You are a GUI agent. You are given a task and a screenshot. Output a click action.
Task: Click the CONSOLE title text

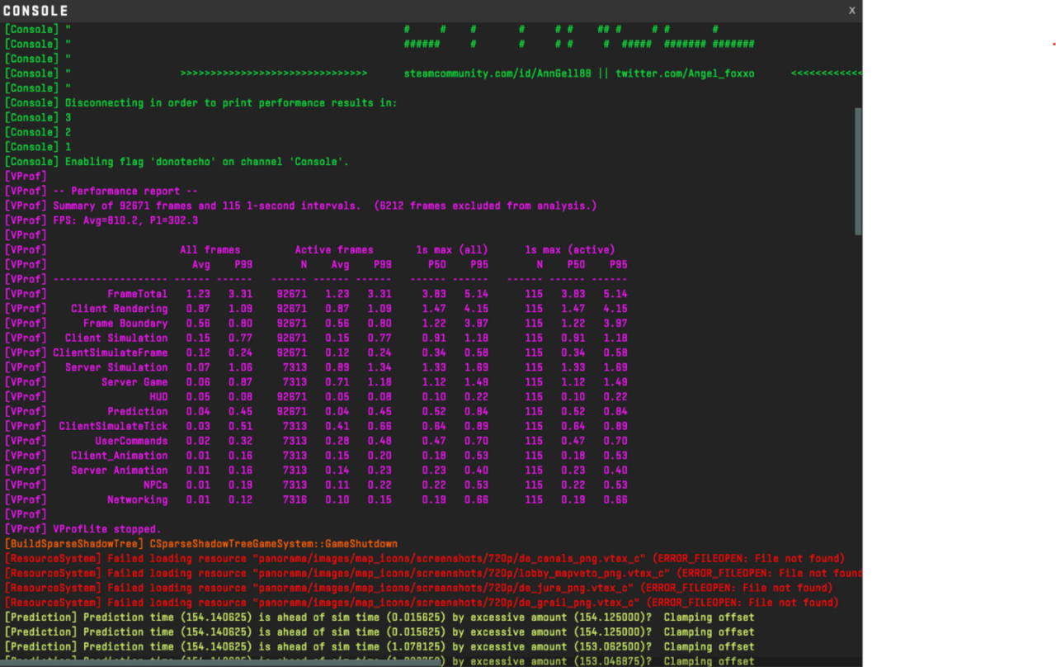point(36,11)
